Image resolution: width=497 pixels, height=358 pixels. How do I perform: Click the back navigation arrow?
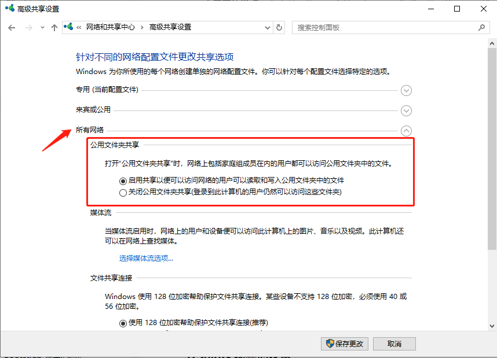pos(12,27)
